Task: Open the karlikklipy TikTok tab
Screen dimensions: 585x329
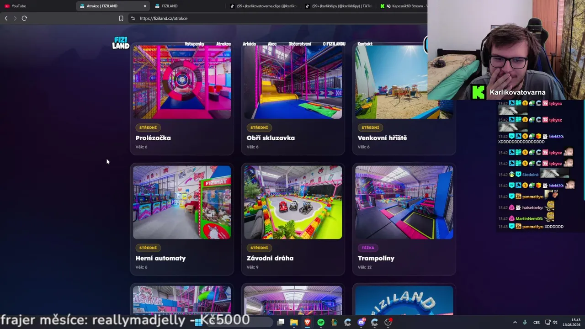Action: pyautogui.click(x=339, y=6)
